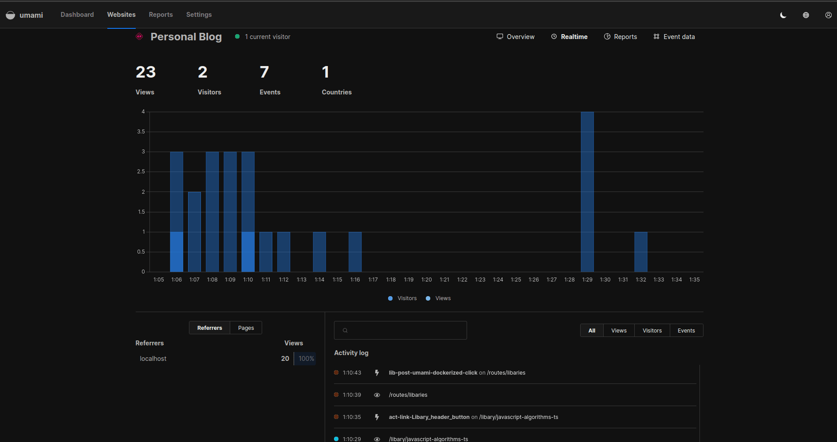Select the Referrers tab button
This screenshot has width=837, height=442.
coord(210,328)
